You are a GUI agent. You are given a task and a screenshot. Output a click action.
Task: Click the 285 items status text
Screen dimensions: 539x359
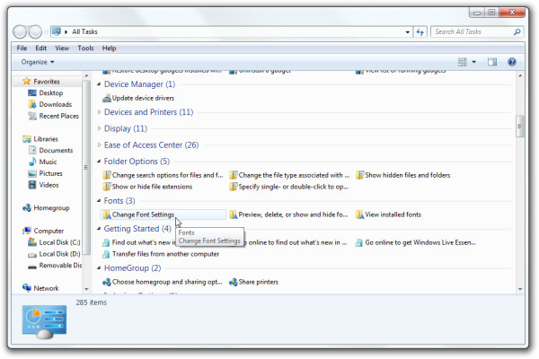point(92,302)
